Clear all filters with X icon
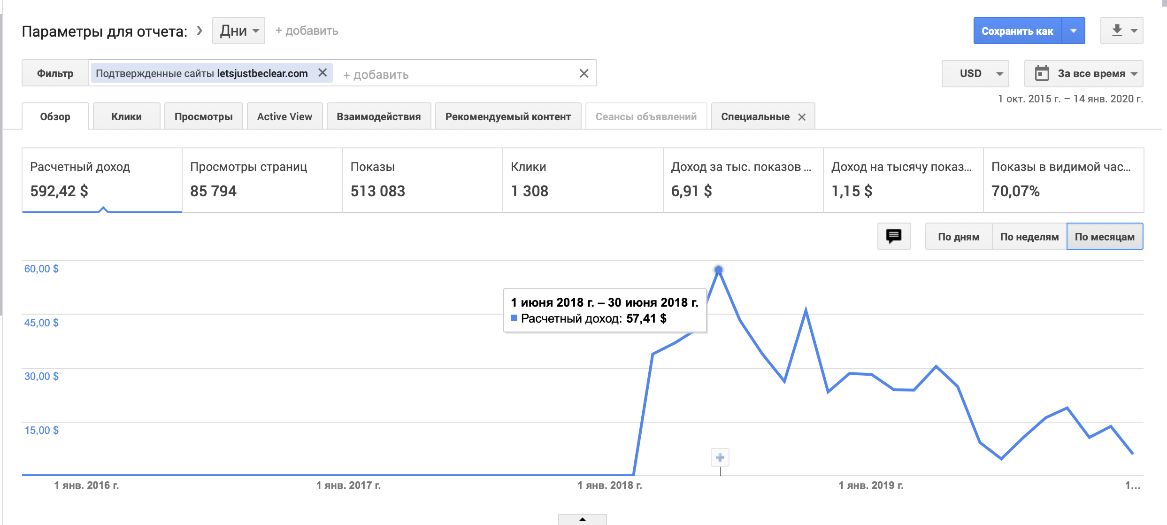 pyautogui.click(x=583, y=73)
